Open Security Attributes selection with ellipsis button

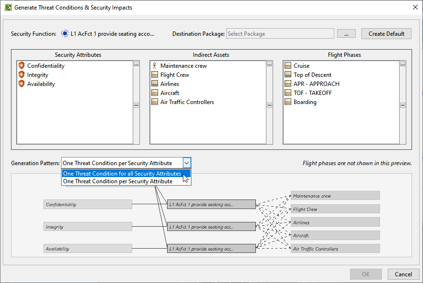click(x=136, y=64)
